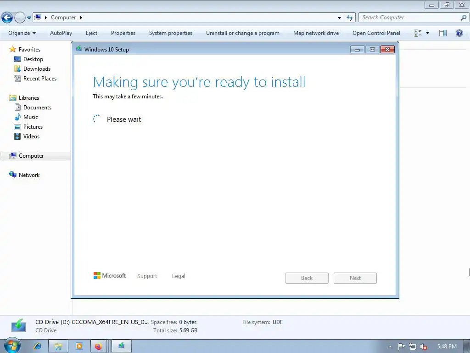Select Libraries in the navigation pane
Viewport: 470px width, 353px height.
pyautogui.click(x=29, y=98)
